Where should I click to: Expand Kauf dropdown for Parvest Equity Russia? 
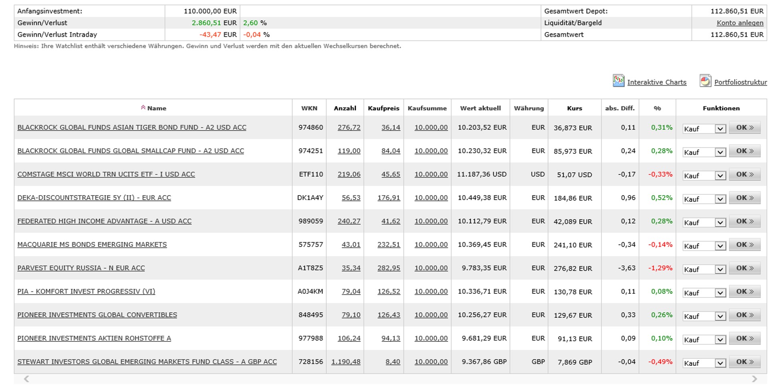(x=720, y=269)
